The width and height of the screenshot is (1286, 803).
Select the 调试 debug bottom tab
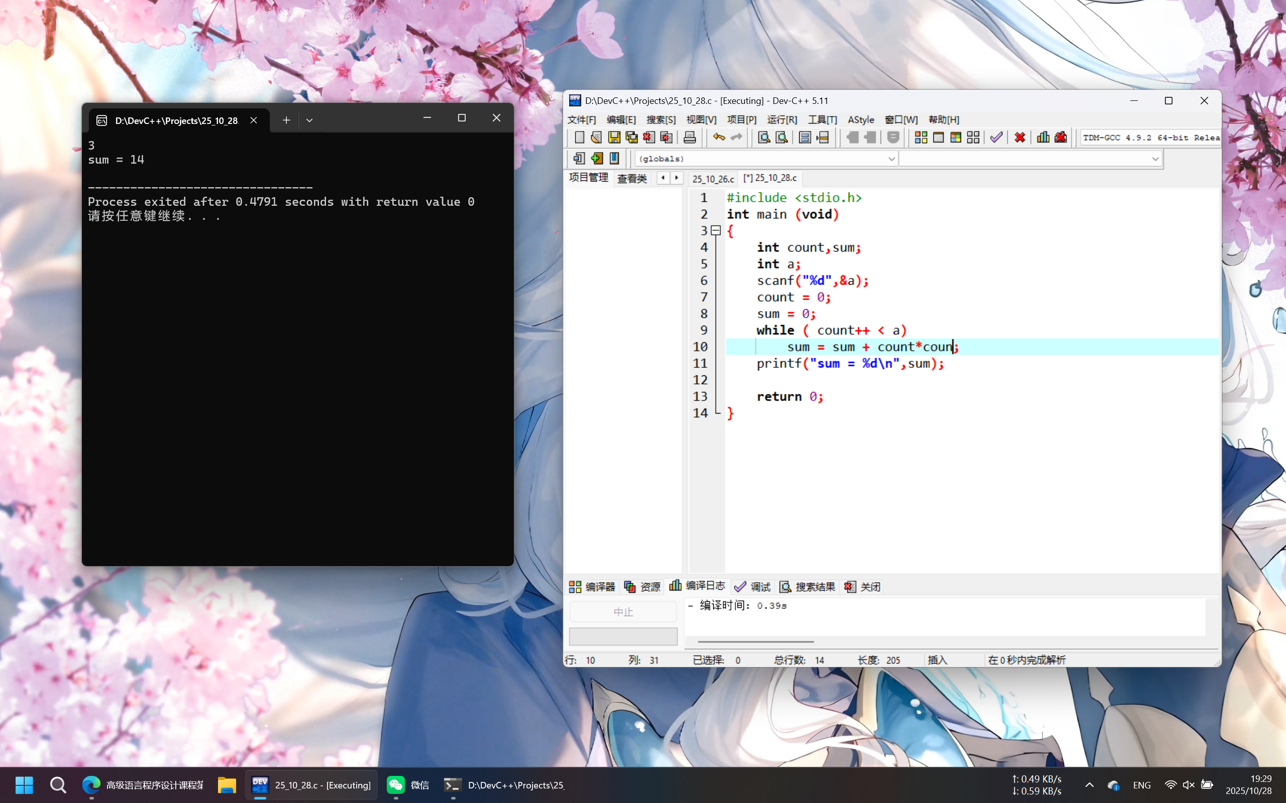753,586
